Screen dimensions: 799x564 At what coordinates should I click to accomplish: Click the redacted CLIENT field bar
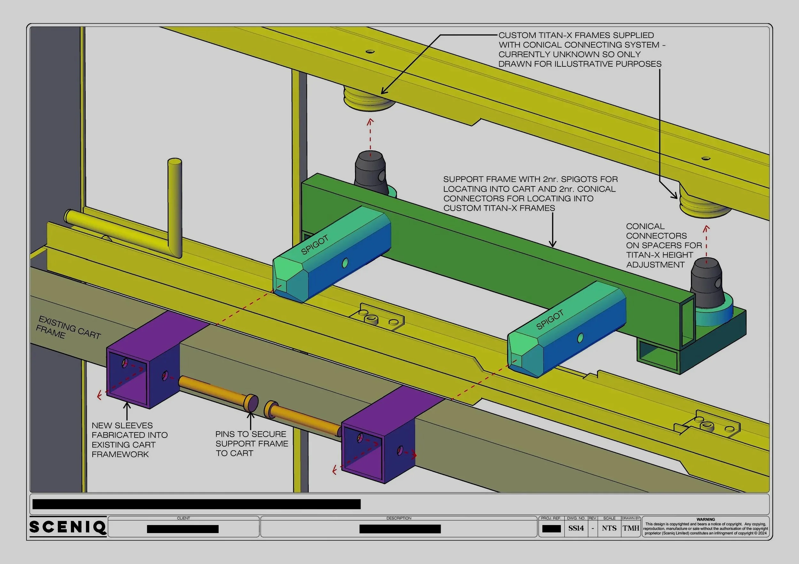183,529
